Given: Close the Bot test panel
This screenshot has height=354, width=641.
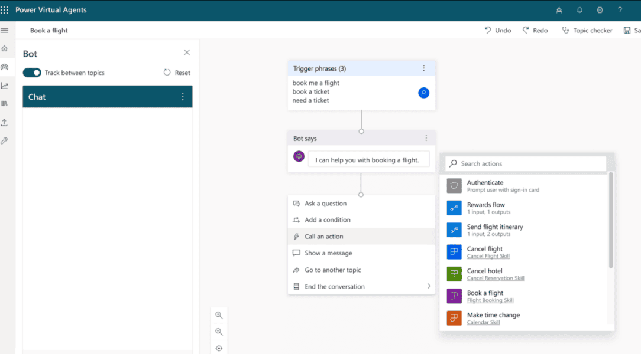Looking at the screenshot, I should [187, 53].
